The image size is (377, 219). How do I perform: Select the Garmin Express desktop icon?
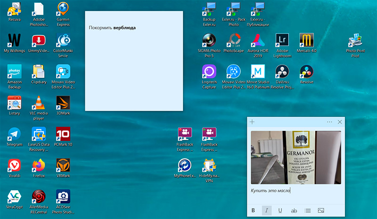(x=63, y=9)
